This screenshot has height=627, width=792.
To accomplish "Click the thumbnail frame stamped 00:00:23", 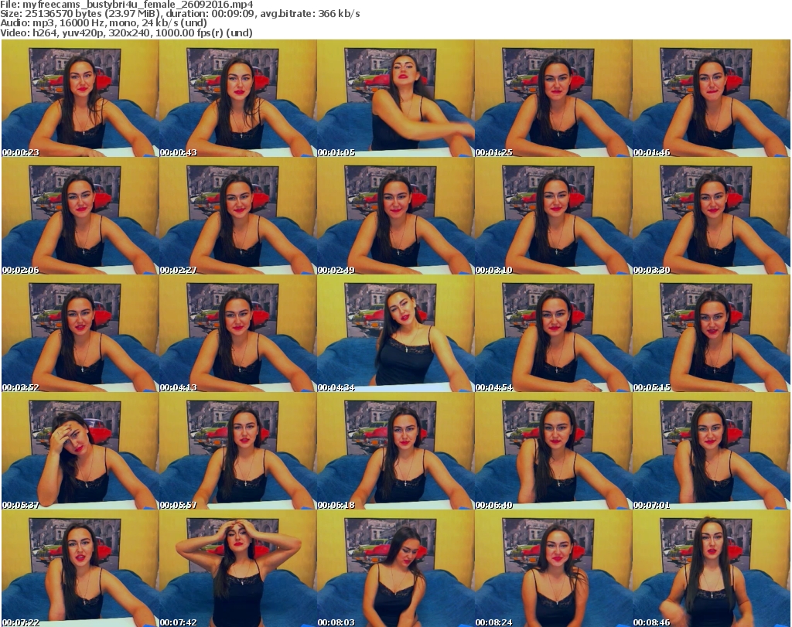I will [x=80, y=98].
